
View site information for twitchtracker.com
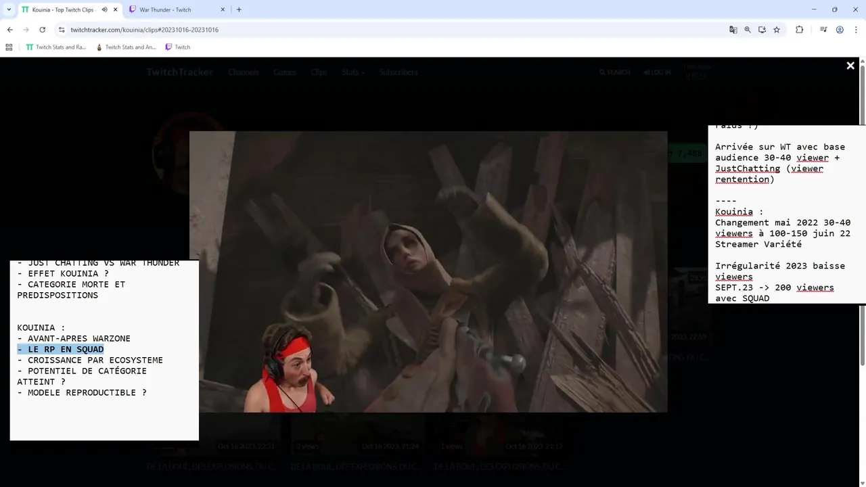click(x=62, y=30)
